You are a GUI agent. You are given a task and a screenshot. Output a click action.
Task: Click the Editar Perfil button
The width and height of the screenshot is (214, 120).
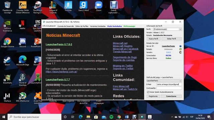172,39
